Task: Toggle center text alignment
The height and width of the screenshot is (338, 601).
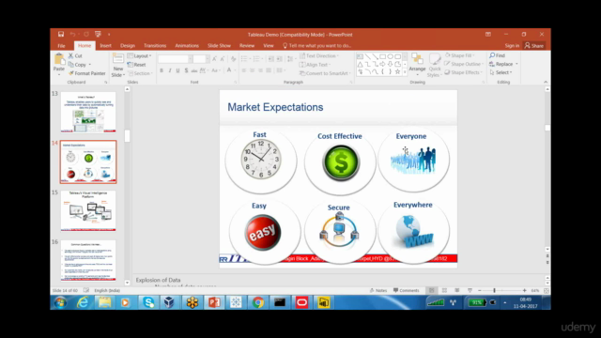Action: click(253, 70)
